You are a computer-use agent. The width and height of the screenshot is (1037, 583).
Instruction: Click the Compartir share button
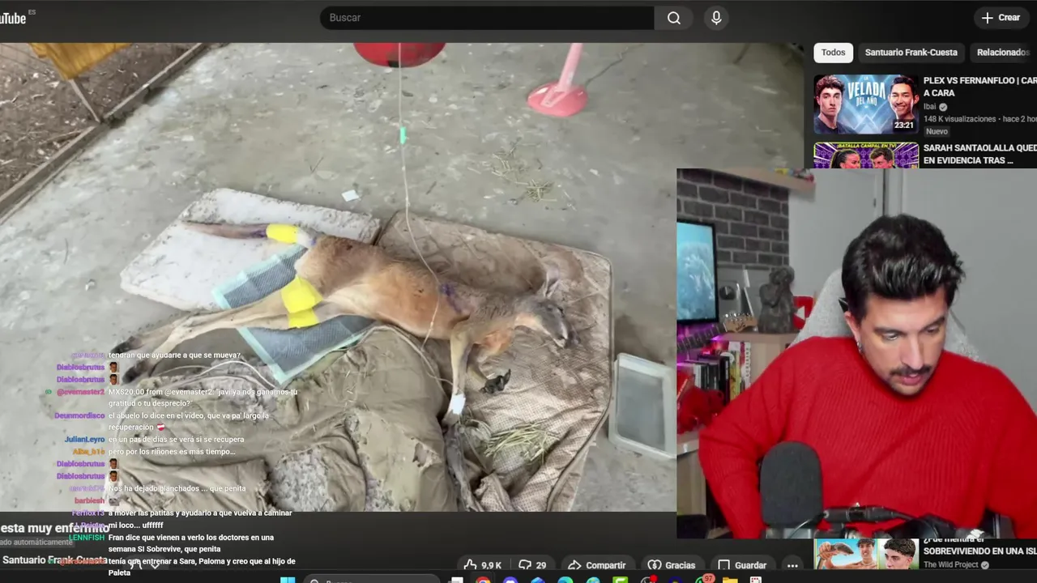pos(597,565)
